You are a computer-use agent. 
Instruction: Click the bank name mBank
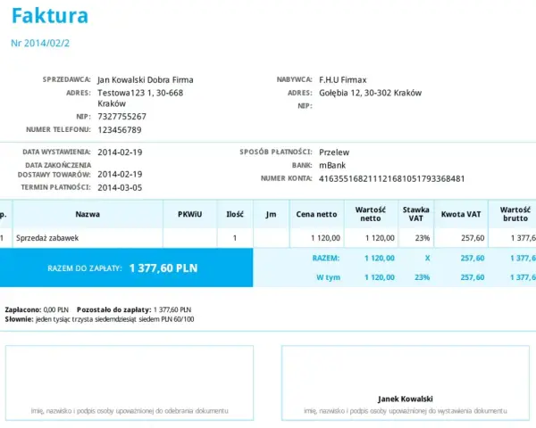332,165
